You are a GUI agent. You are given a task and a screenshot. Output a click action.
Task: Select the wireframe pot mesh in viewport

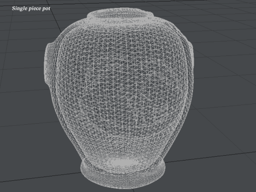pyautogui.click(x=119, y=99)
